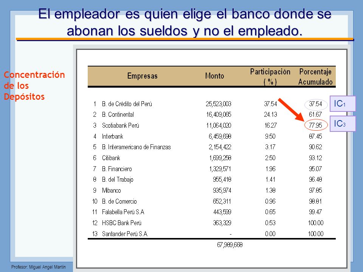Click the participation value 0.65

point(270,212)
